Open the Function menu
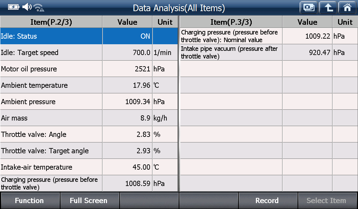The width and height of the screenshot is (358, 209). 30,201
